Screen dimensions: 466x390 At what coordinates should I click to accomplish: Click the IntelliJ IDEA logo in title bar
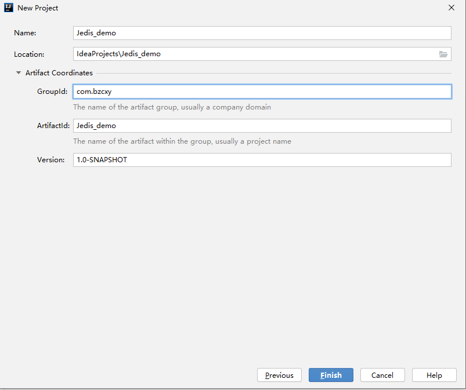[9, 8]
